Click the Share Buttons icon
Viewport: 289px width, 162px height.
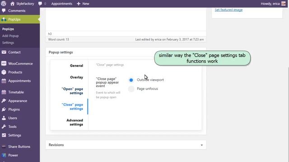click(x=4, y=147)
